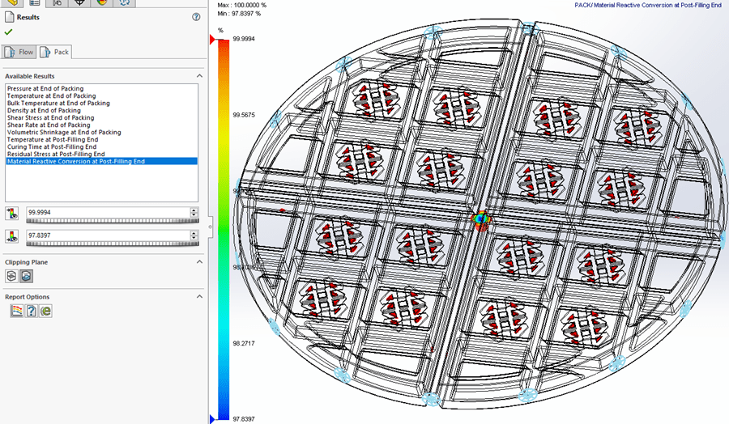
Task: Click the 97.8397 minimum value field
Action: pyautogui.click(x=106, y=235)
